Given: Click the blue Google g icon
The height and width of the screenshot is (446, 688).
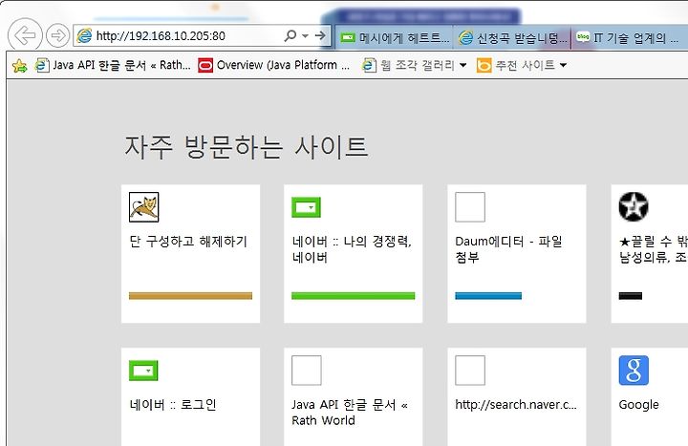Looking at the screenshot, I should pos(634,371).
